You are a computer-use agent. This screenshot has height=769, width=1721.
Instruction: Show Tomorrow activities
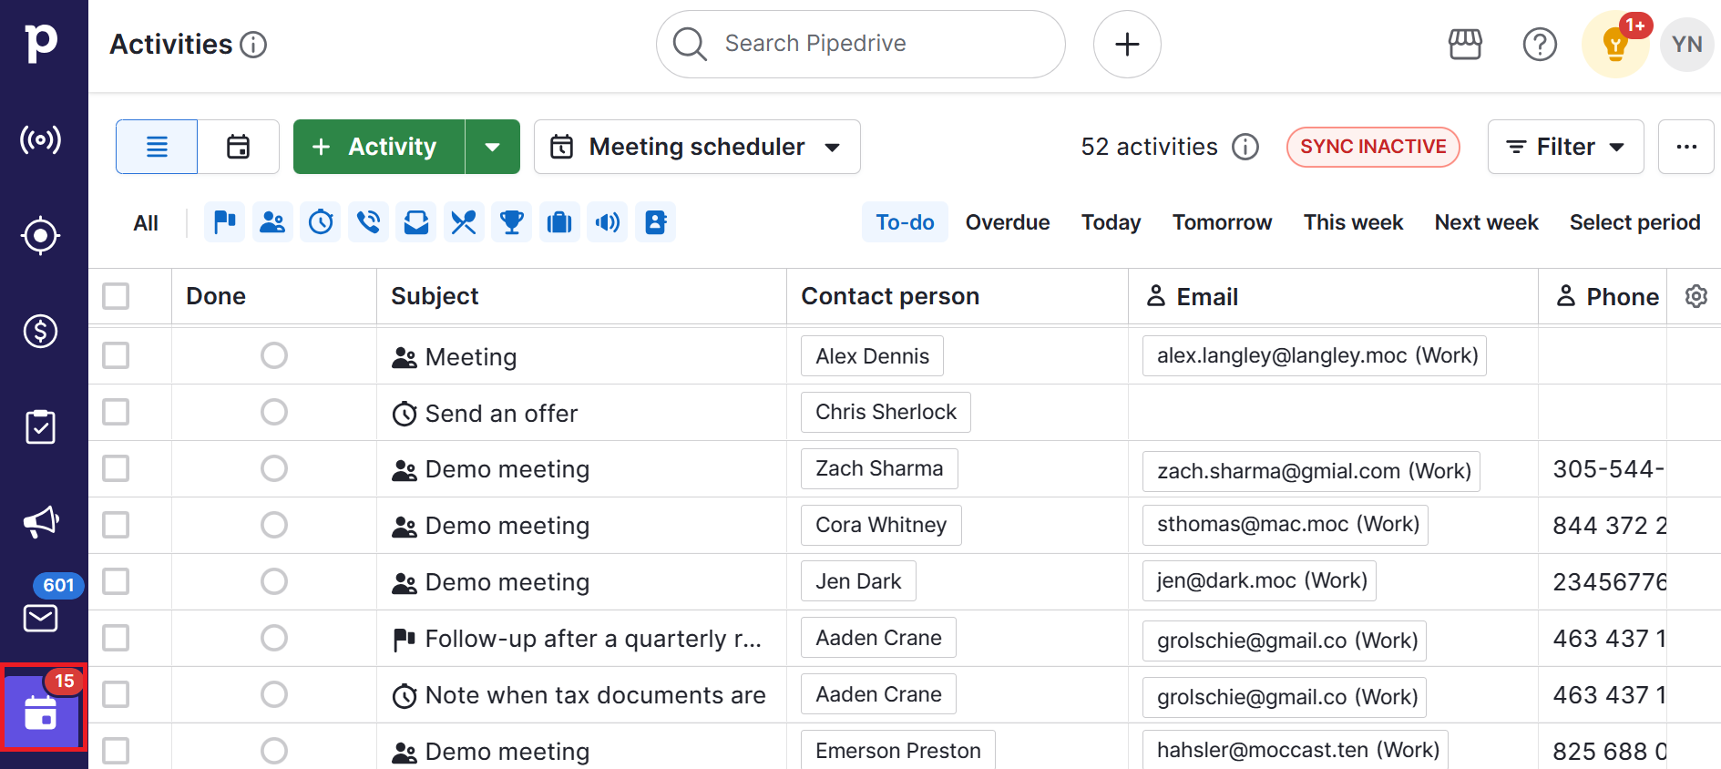[1222, 222]
